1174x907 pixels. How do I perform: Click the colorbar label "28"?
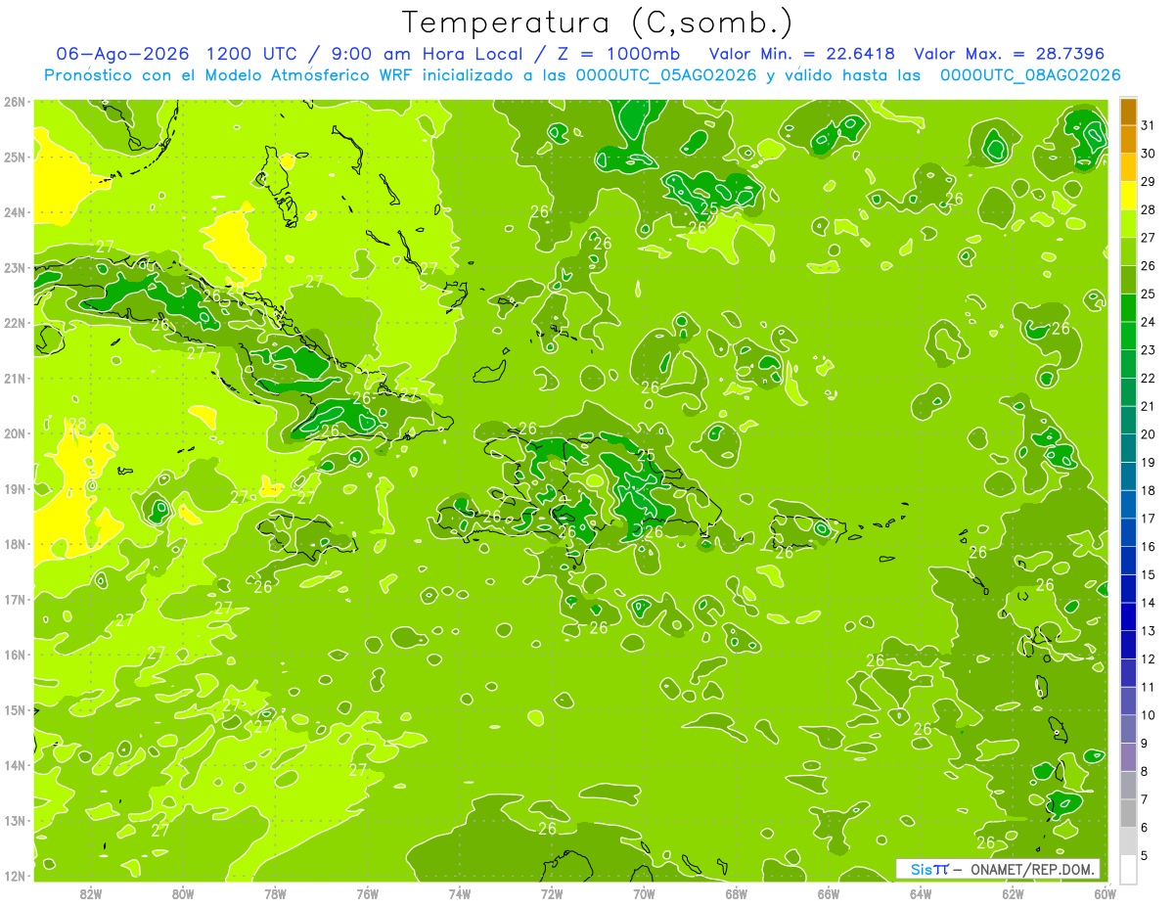point(1149,209)
